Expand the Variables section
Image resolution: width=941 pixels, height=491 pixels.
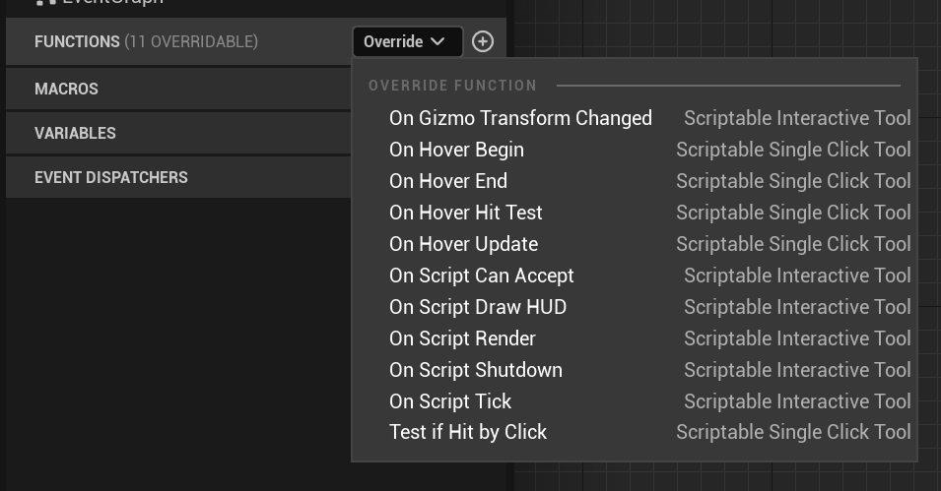coord(75,133)
